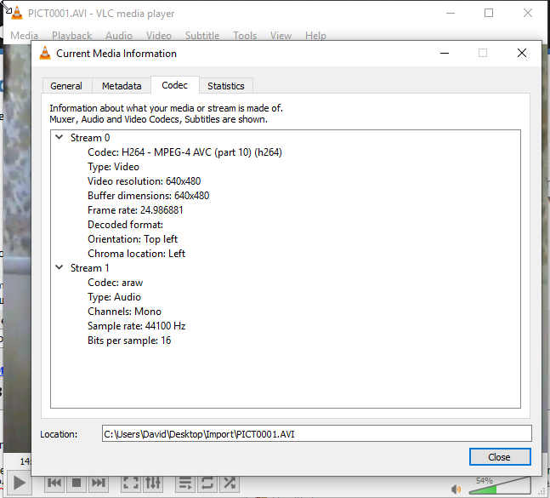550x498 pixels.
Task: Mute audio via speaker icon
Action: pyautogui.click(x=456, y=489)
